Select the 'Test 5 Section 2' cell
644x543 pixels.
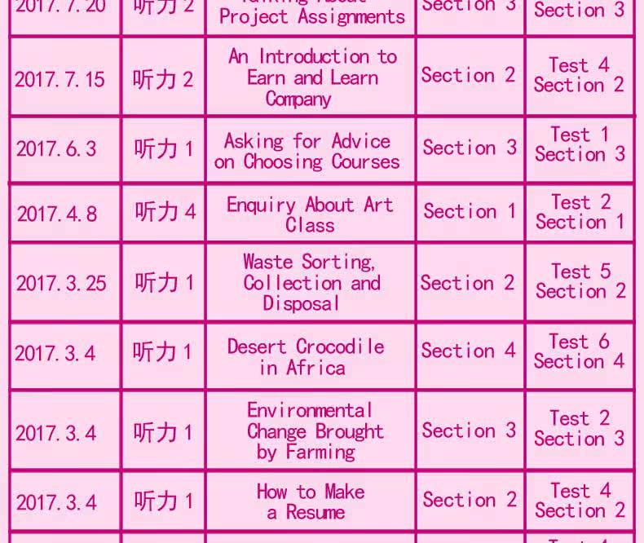tap(580, 281)
